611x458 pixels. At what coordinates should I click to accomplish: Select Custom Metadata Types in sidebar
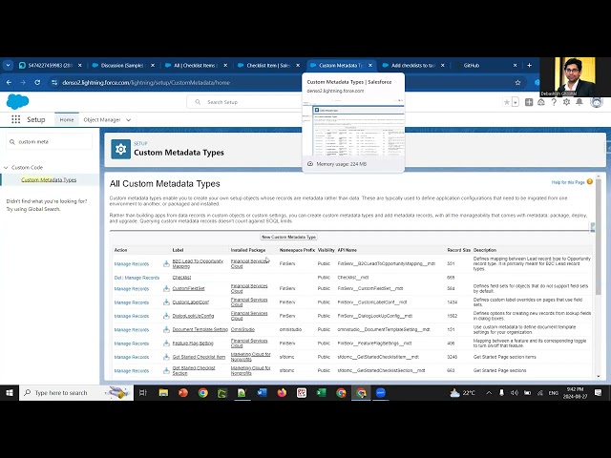[49, 180]
